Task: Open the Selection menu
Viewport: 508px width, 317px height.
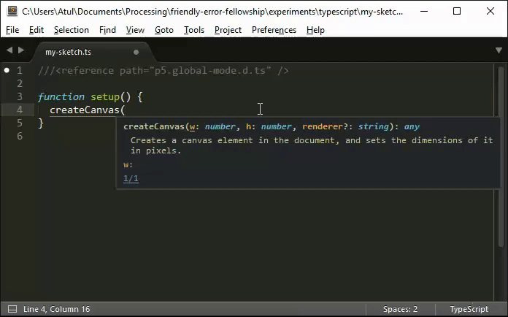Action: pos(72,30)
